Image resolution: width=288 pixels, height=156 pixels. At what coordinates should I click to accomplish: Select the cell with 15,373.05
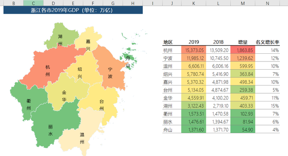194,50
